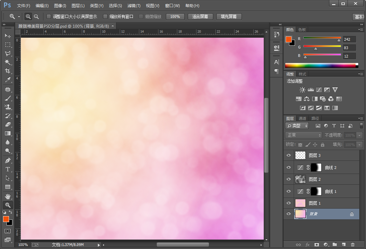Click the zoom out magnifier icon
This screenshot has width=366, height=249.
(36, 16)
